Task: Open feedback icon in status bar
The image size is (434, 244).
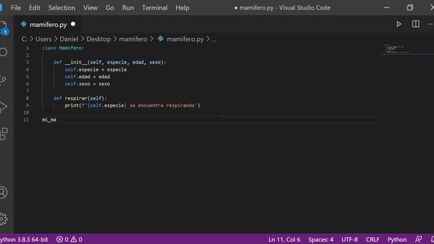Action: pyautogui.click(x=418, y=239)
